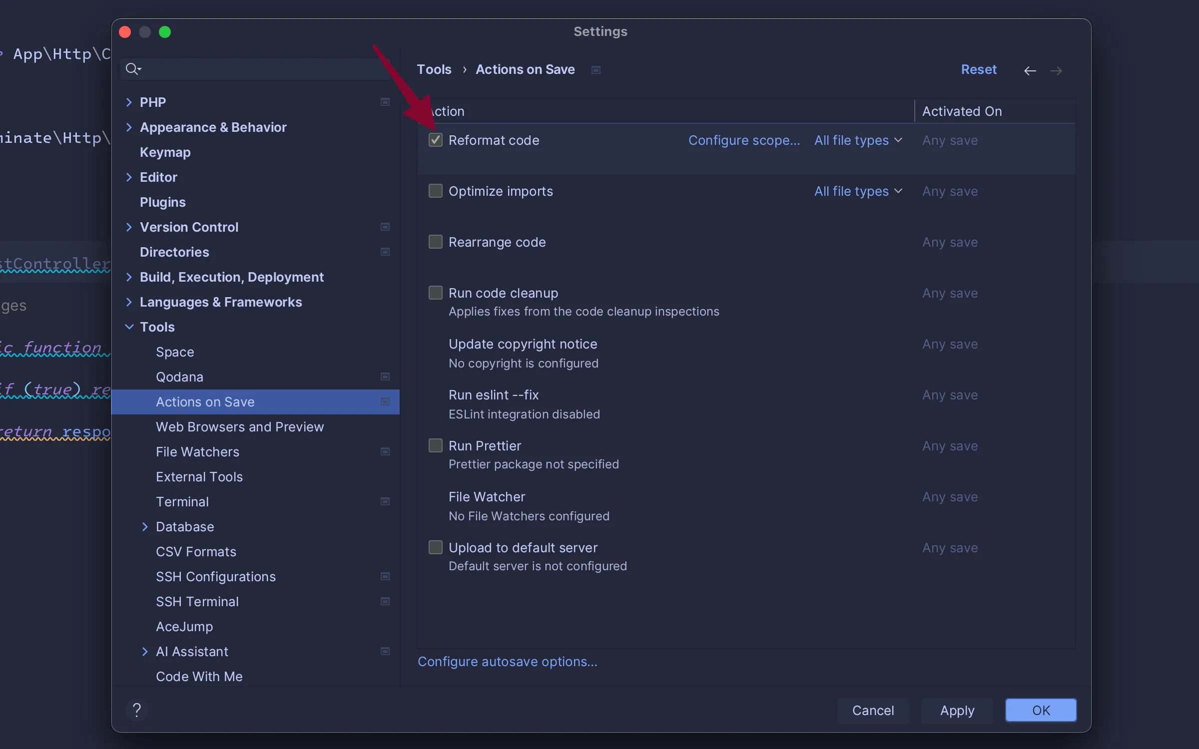Confirm settings with the OK button
1199x749 pixels.
coord(1041,710)
